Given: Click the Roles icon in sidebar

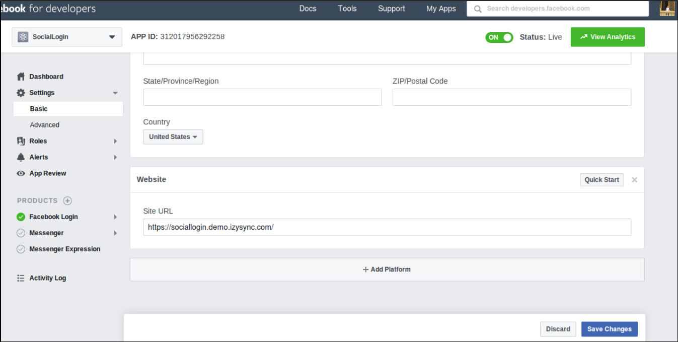Looking at the screenshot, I should point(21,141).
